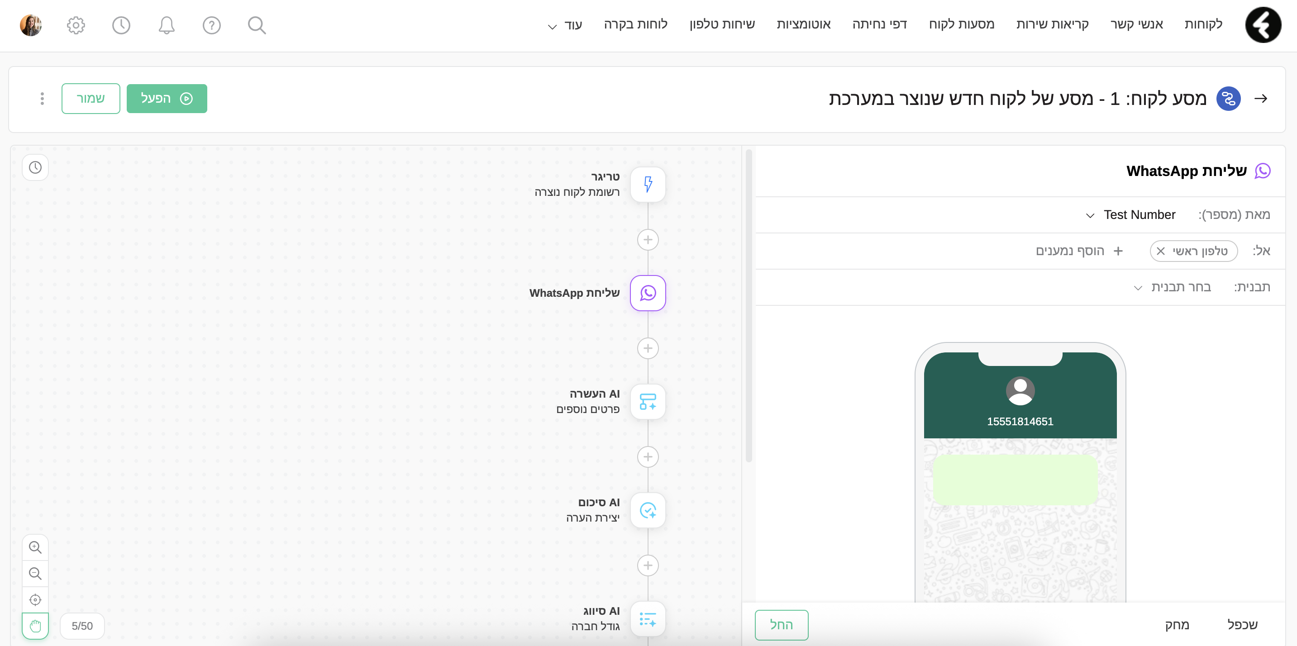Click 'מחק' to delete the step

[x=1177, y=625]
